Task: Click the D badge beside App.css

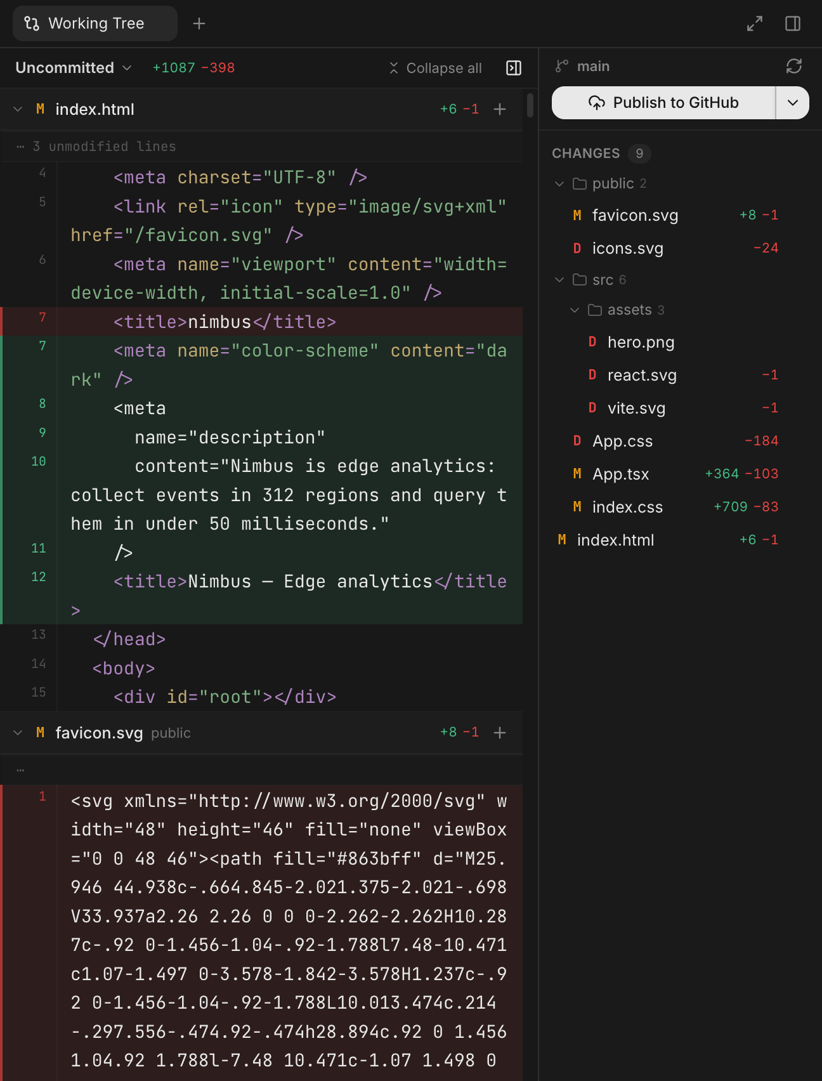Action: click(x=577, y=442)
